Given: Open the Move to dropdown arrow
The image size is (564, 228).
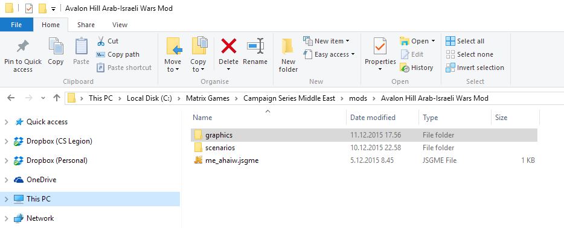Looking at the screenshot, I should [x=178, y=69].
